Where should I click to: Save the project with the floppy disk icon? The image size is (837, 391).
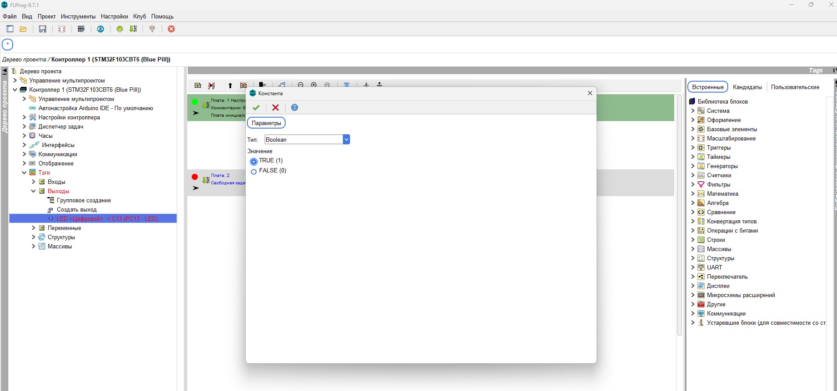point(43,29)
